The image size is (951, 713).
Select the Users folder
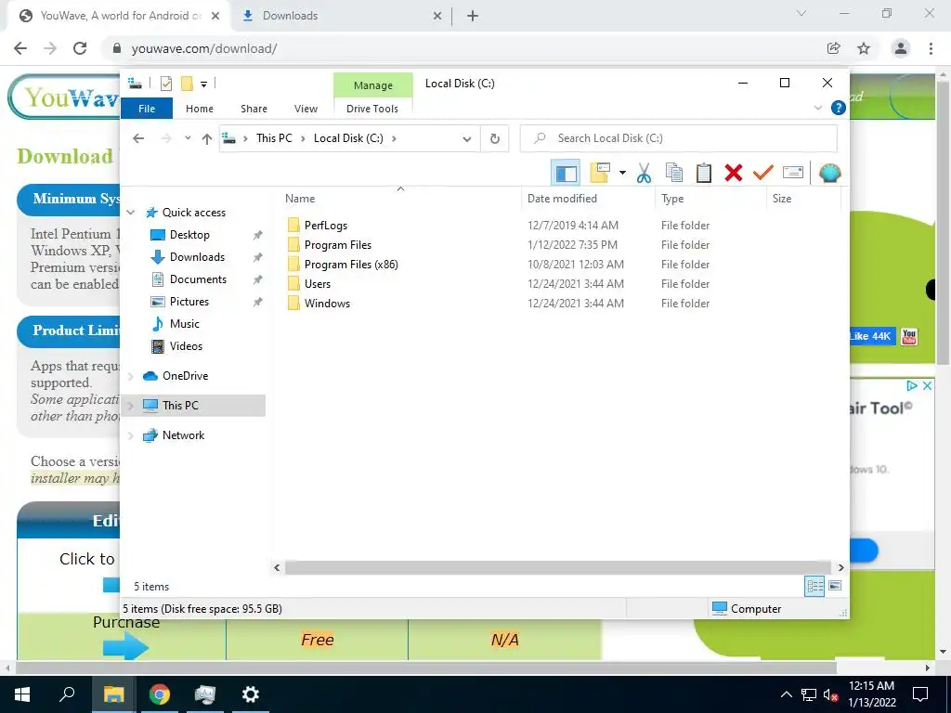(x=318, y=284)
